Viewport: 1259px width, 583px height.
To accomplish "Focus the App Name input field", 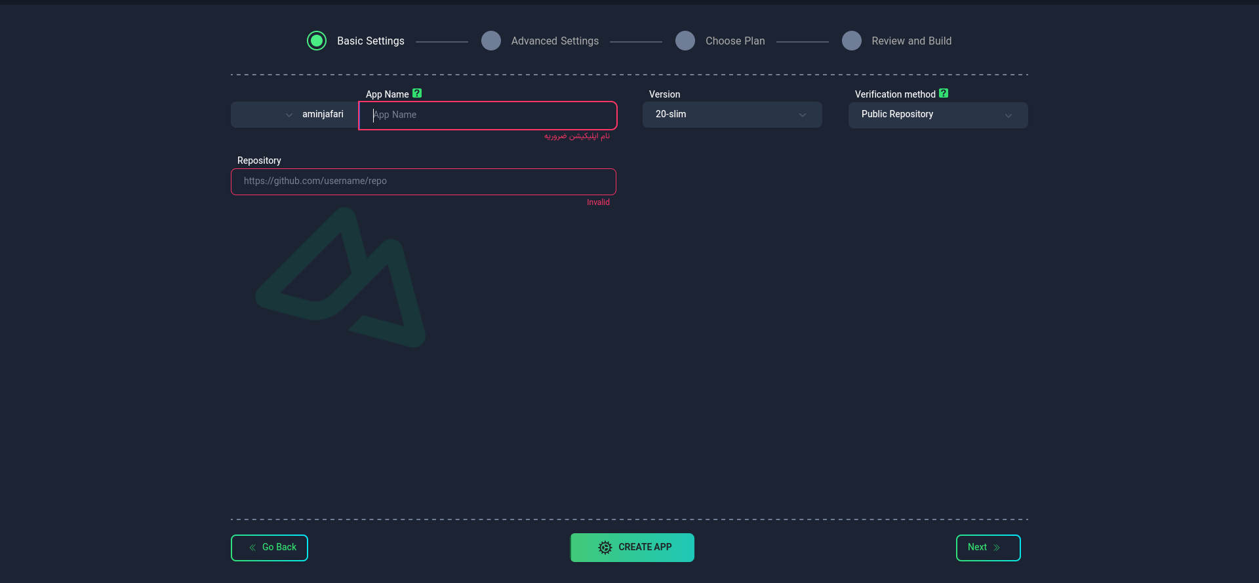I will (x=488, y=115).
